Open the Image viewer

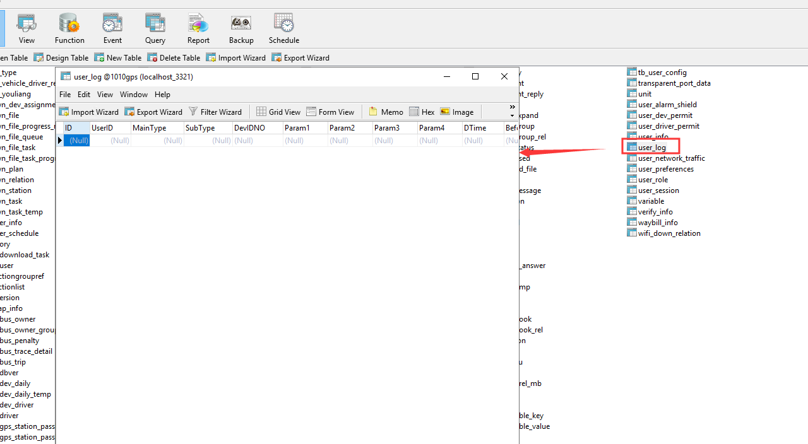[x=457, y=112]
